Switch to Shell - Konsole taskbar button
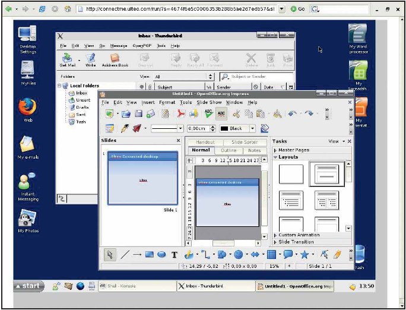The height and width of the screenshot is (310, 406). (x=137, y=286)
